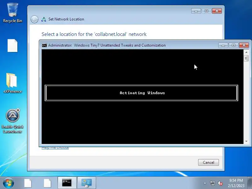Click the Windows Start orb
Screen dimensions: 252x189
(x=9, y=183)
